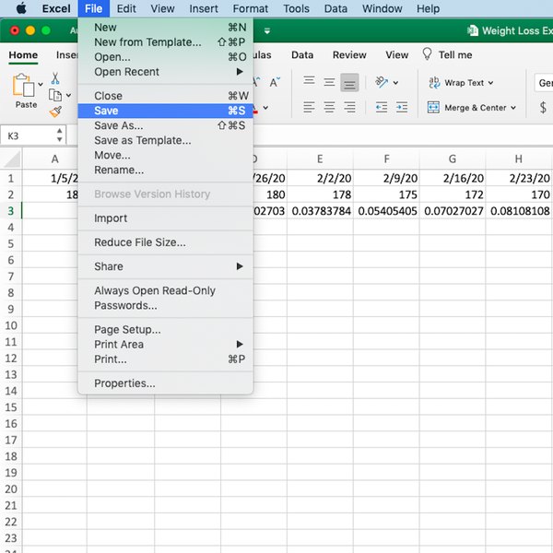Screen dimensions: 553x553
Task: Click the Align Right icon
Action: pos(349,107)
